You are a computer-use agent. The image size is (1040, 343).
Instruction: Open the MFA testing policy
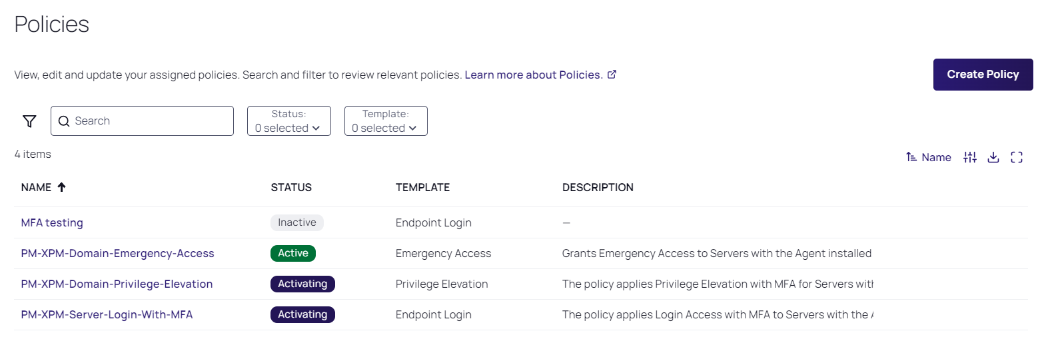point(52,222)
